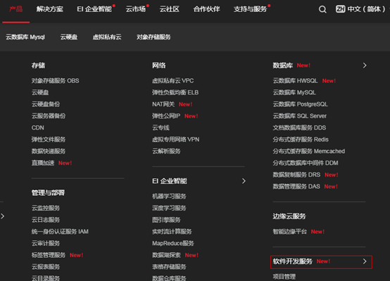Image resolution: width=390 pixels, height=281 pixels.
Task: Click the 云硬盘 quick link in subbar
Action: pos(69,37)
